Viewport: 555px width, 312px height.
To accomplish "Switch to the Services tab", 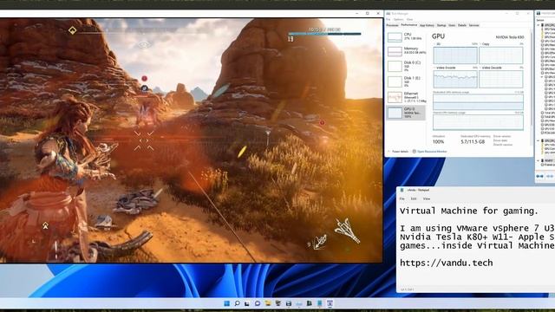I will [x=474, y=25].
